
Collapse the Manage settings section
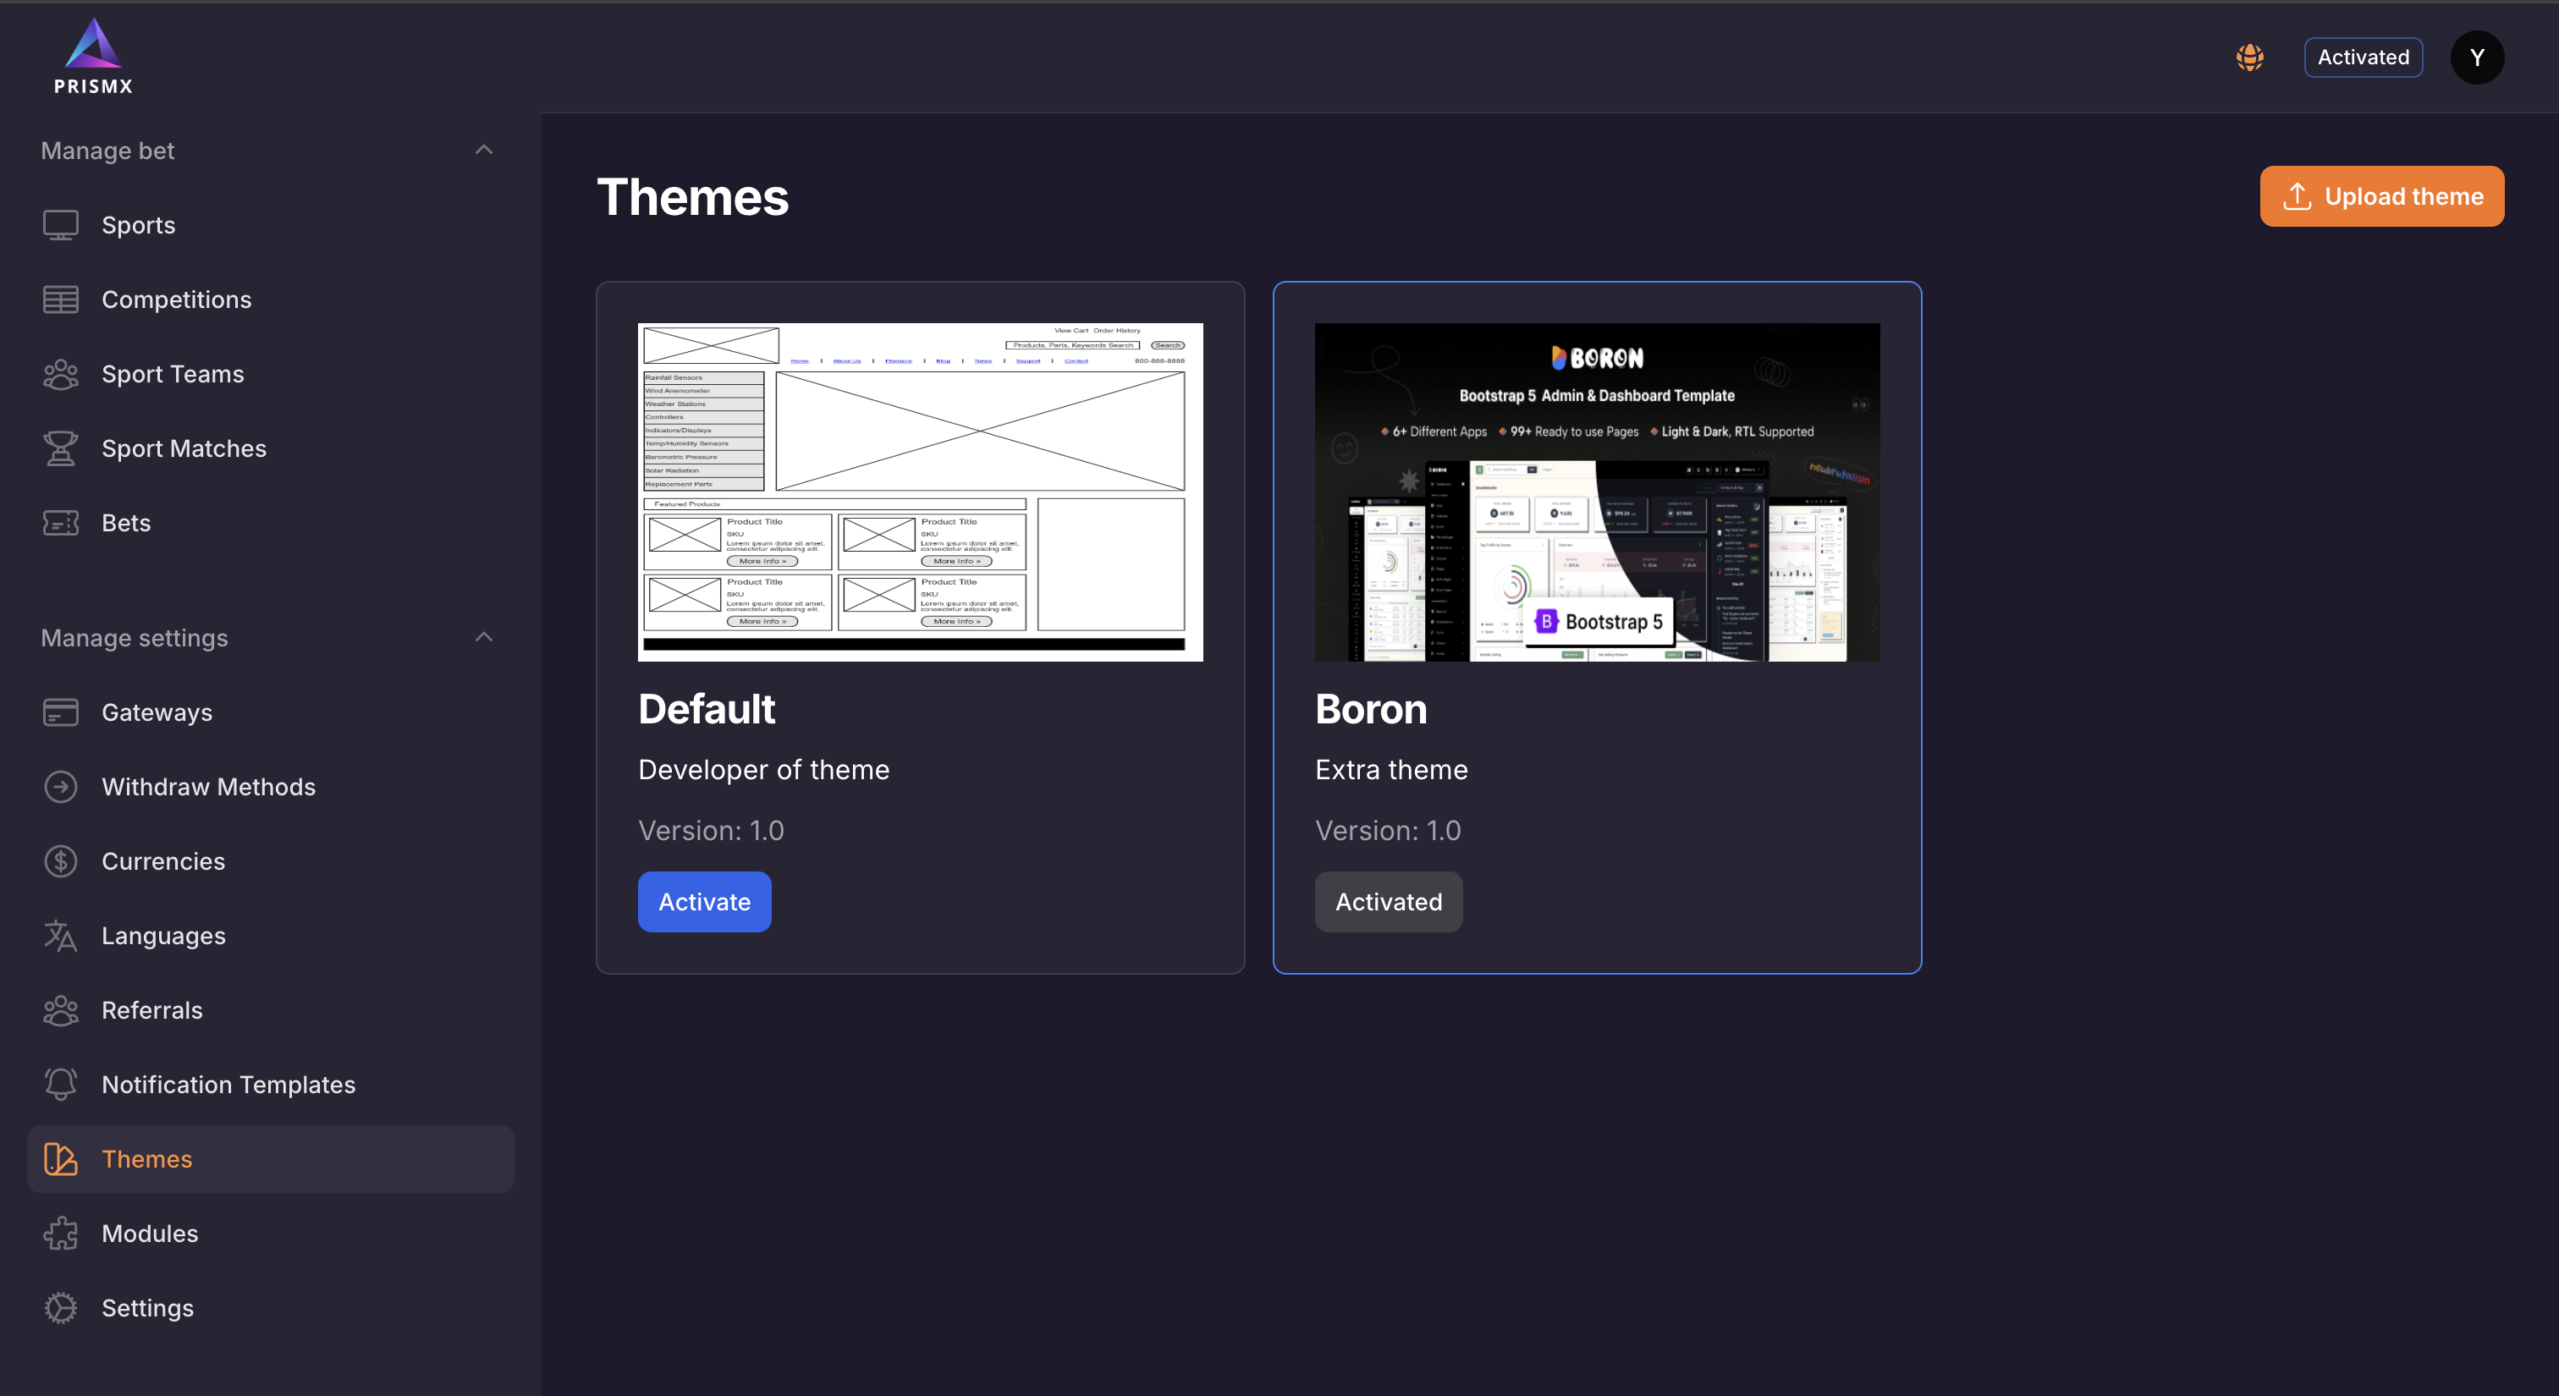click(484, 637)
